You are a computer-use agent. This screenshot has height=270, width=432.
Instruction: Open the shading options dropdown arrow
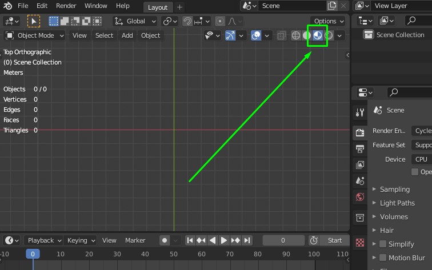pyautogui.click(x=339, y=35)
